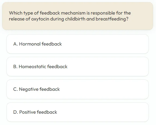Choose the first answer card in list
156x125 pixels.
pyautogui.click(x=78, y=44)
